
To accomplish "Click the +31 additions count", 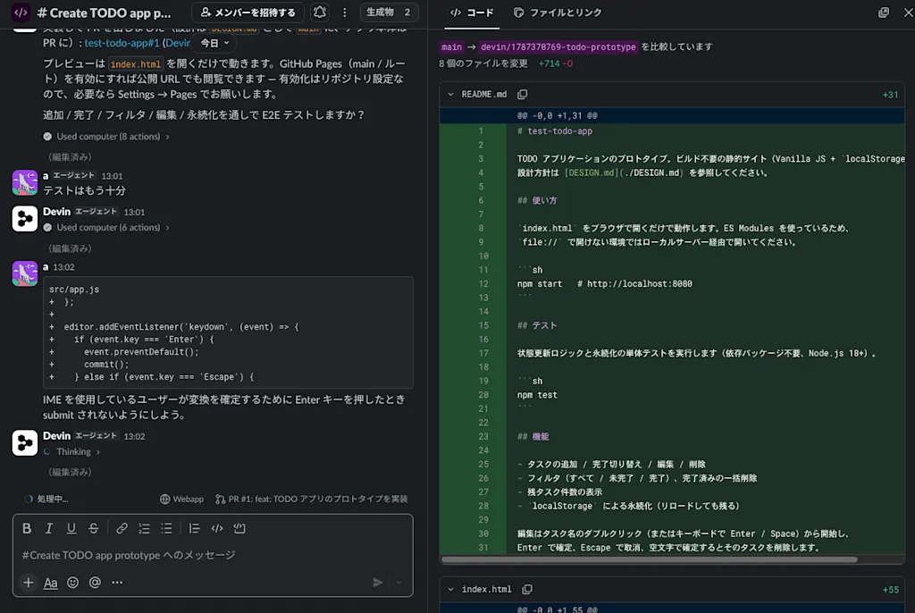I will [x=890, y=95].
